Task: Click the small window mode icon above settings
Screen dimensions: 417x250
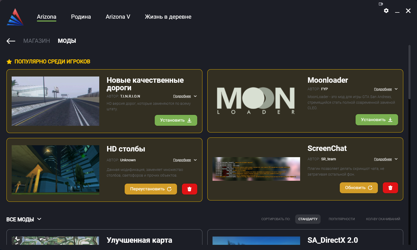Action: point(381,4)
